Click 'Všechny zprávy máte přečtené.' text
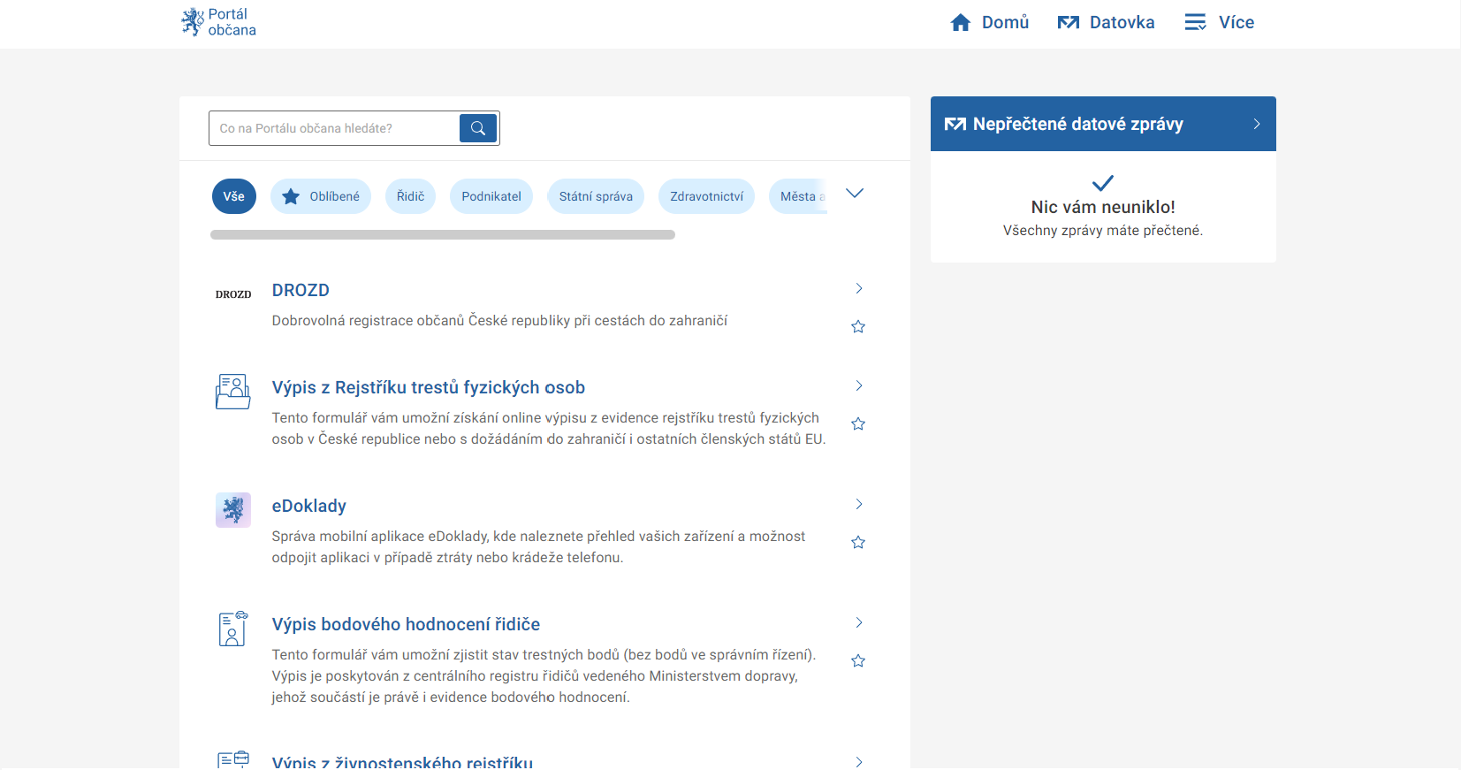The height and width of the screenshot is (770, 1461). click(x=1103, y=231)
